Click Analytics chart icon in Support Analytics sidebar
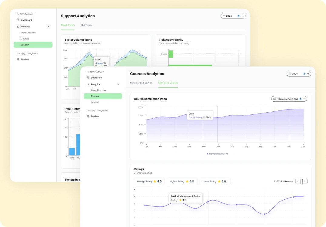The height and width of the screenshot is (227, 326). [x=18, y=27]
